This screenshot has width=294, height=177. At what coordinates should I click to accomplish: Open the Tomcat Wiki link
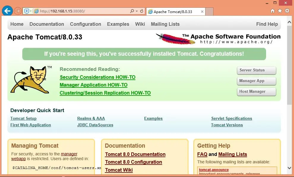click(119, 170)
